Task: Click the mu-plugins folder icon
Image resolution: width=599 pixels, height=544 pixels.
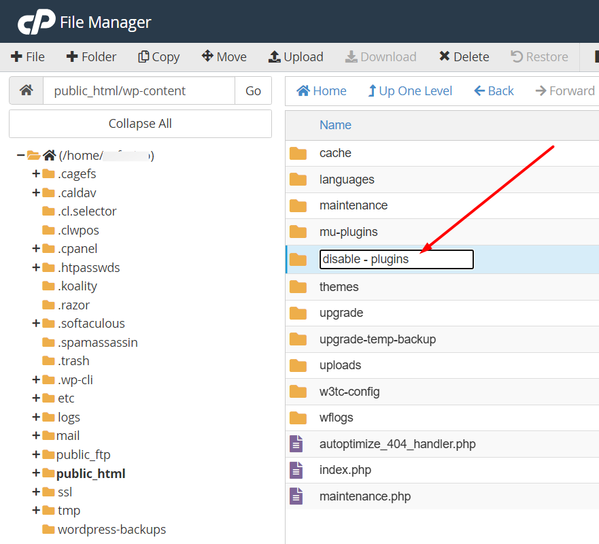Action: click(x=298, y=232)
